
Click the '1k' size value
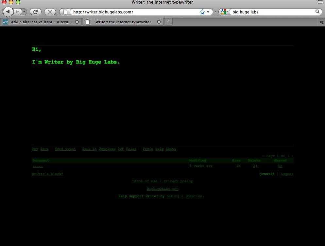click(238, 166)
